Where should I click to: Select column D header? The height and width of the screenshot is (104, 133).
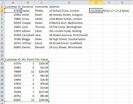tap(69, 3)
